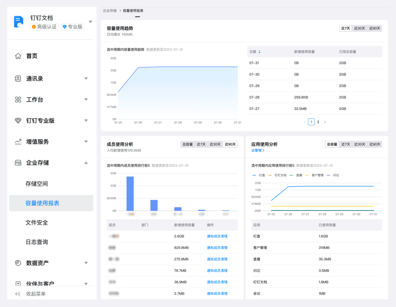Click the 数据资产 pie chart icon
Screen dimensions: 396x307
18,263
